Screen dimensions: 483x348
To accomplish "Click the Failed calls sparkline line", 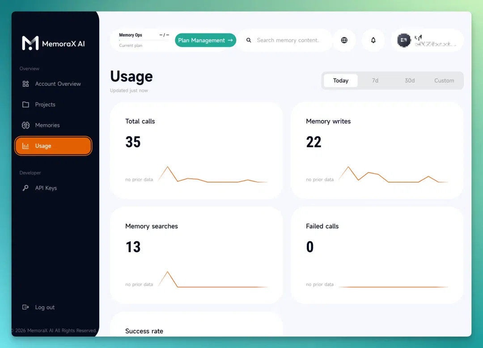I will point(394,287).
